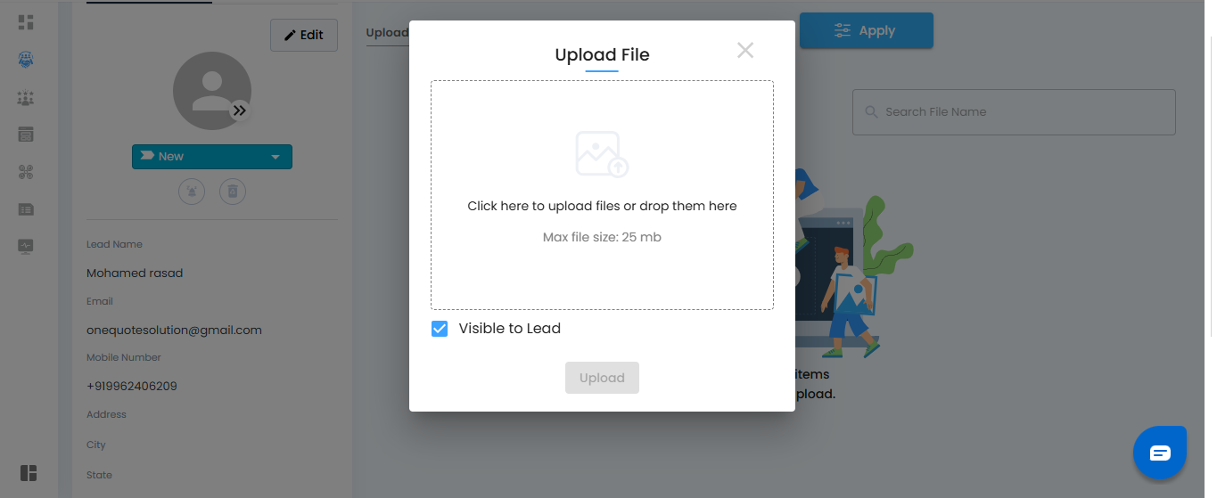Open the chat support widget
1217x498 pixels.
click(x=1159, y=453)
